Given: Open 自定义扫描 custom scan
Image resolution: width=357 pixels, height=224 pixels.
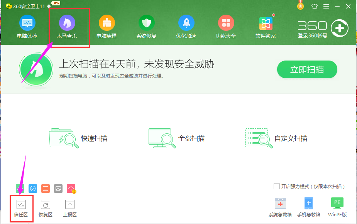Looking at the screenshot, I should pyautogui.click(x=276, y=138).
